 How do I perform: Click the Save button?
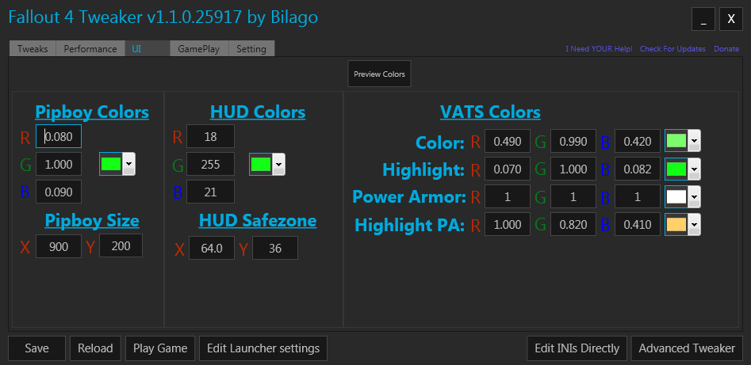pyautogui.click(x=36, y=348)
